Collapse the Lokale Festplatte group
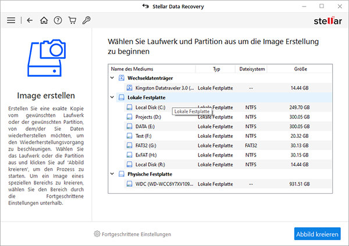The image size is (349, 246). [112, 97]
